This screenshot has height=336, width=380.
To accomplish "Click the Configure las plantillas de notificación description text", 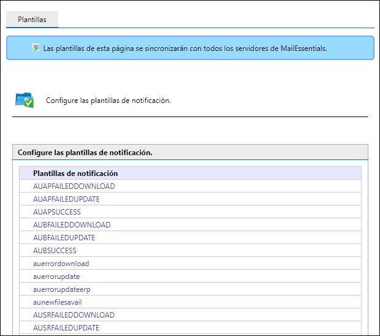I will (108, 101).
